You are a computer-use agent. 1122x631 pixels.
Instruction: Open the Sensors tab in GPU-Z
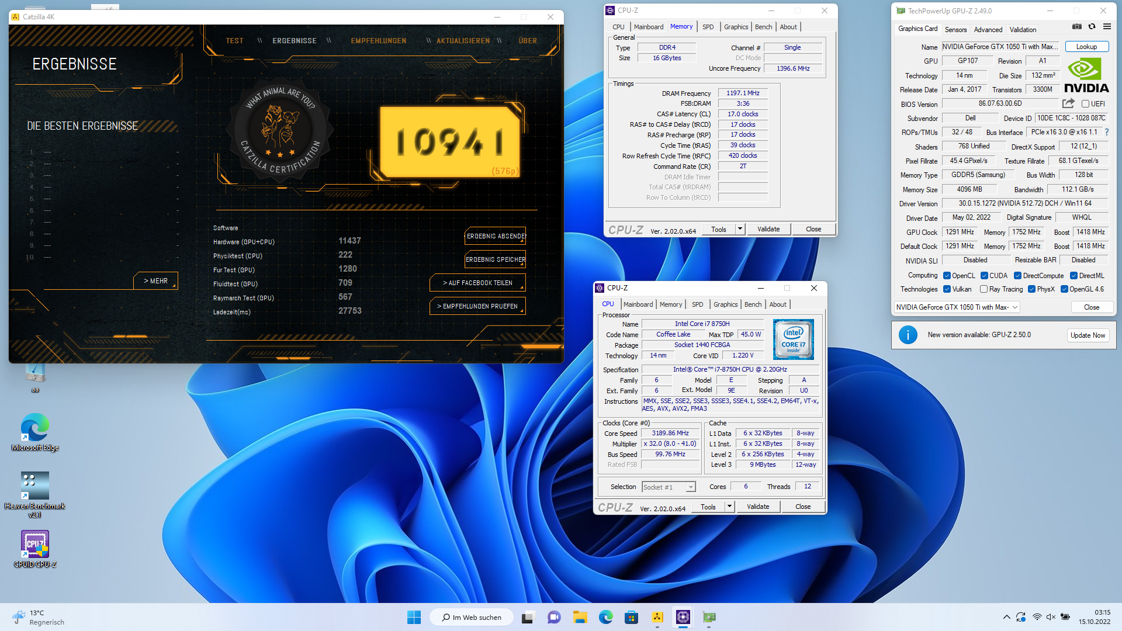pyautogui.click(x=955, y=29)
